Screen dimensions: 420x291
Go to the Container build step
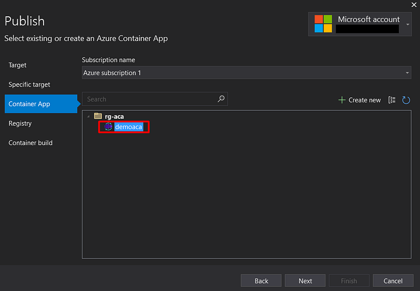pos(30,143)
